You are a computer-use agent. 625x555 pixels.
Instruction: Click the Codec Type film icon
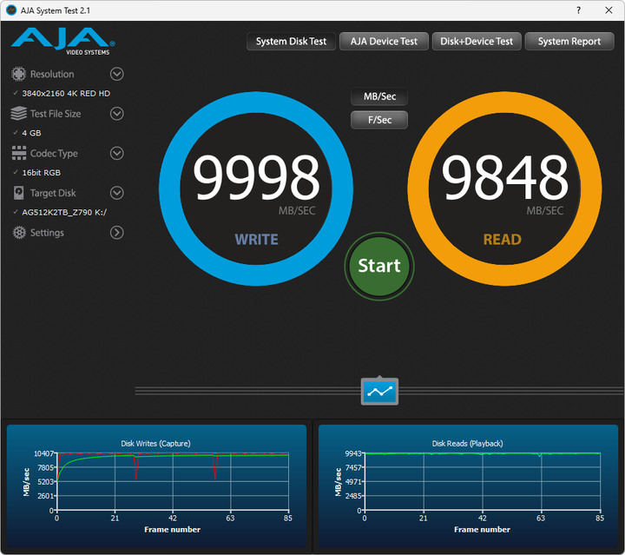click(19, 153)
